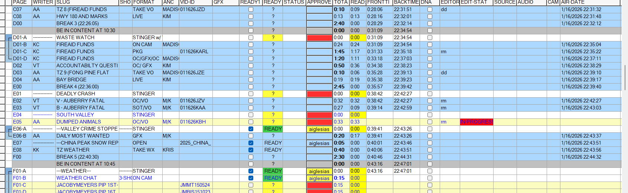Uncheck READY1 for the TZ WEATHER row
628x193 pixels.
click(251, 150)
